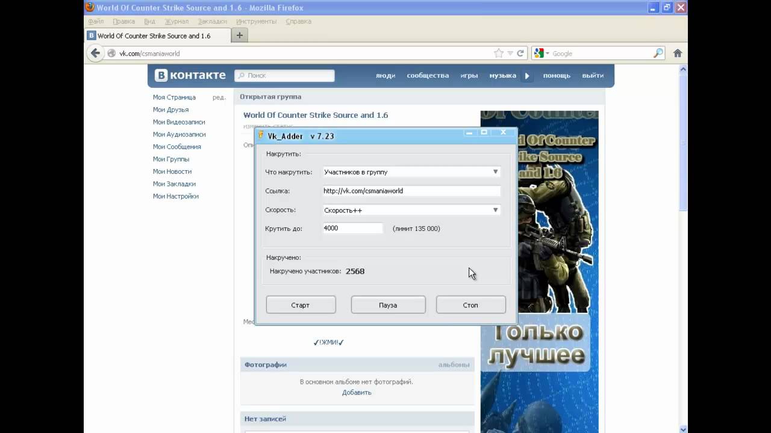
Task: Click the Firefox home icon
Action: [678, 53]
